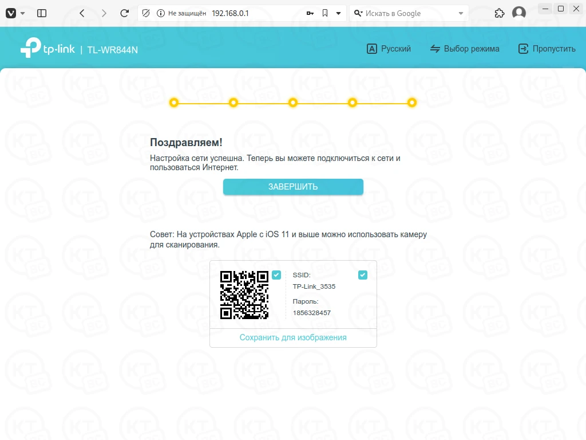Viewport: 586px width, 440px height.
Task: Bookmark this page with the bookmark icon
Action: click(x=325, y=14)
